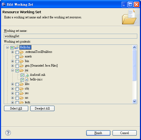This screenshot has width=141, height=140.
Task: Click the obj folder icon
Action: (21, 88)
